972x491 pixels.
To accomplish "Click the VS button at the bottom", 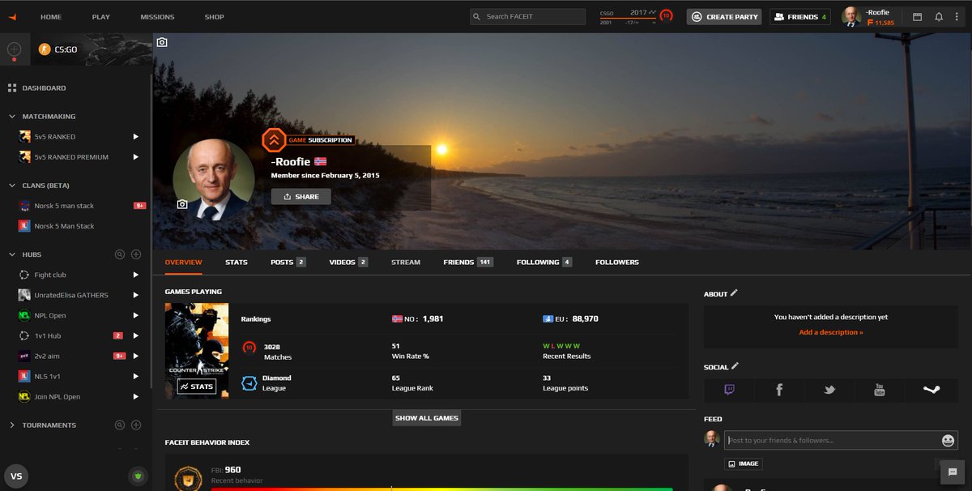I will 16,476.
